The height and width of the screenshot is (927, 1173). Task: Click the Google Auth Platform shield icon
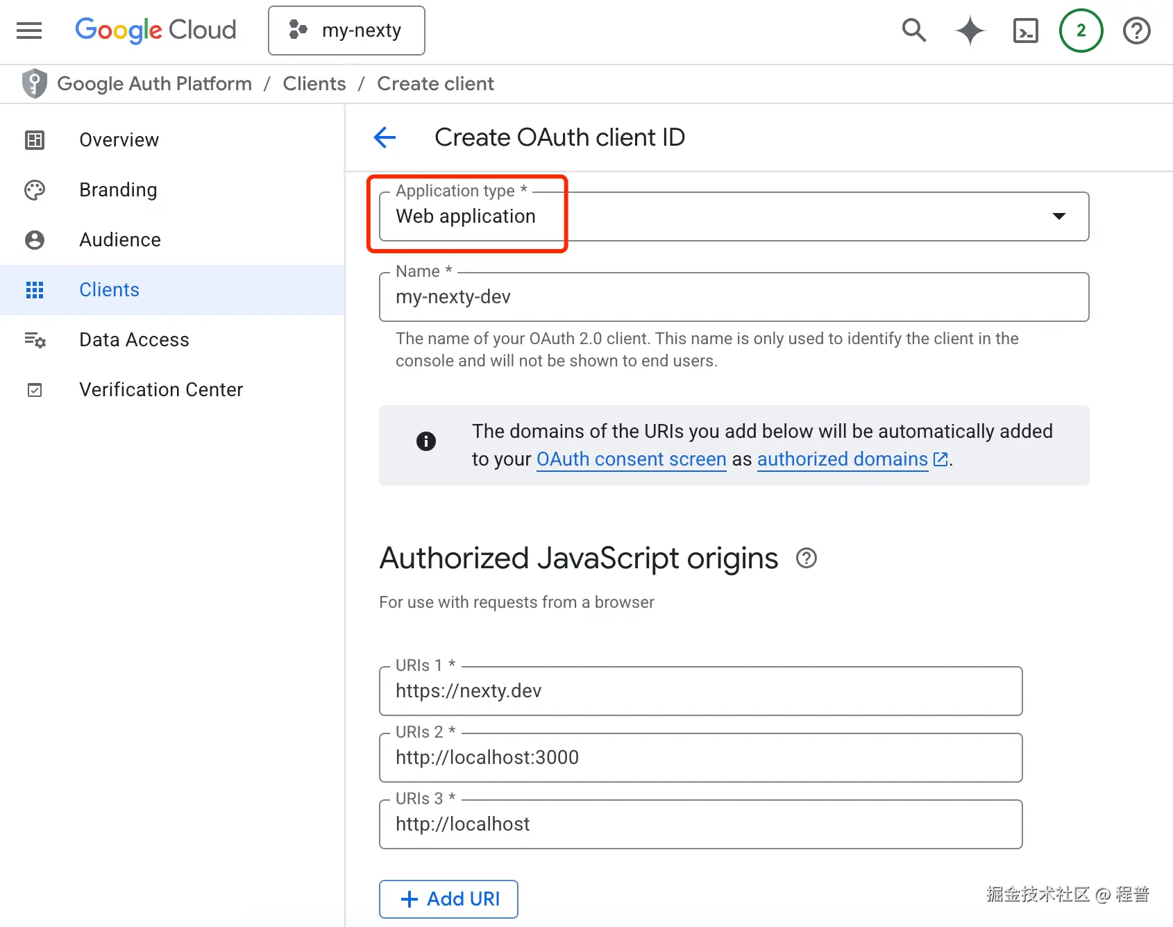[x=34, y=84]
